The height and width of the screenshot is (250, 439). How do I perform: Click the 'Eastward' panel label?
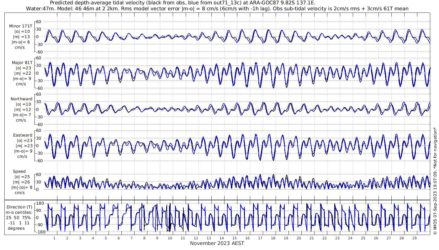tap(23, 135)
